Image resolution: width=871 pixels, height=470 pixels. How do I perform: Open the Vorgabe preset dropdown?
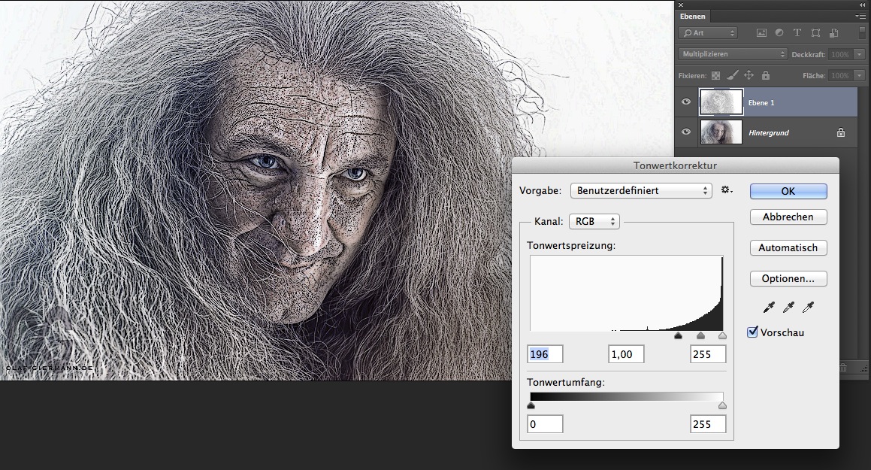tap(641, 190)
